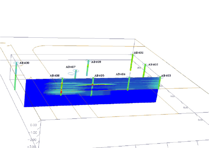
Task: Click the 5.00 horizontal axis tick label
Action: pos(185,108)
